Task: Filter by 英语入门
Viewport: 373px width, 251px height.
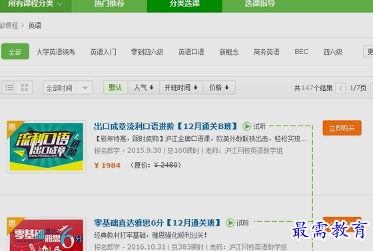Action: click(103, 52)
